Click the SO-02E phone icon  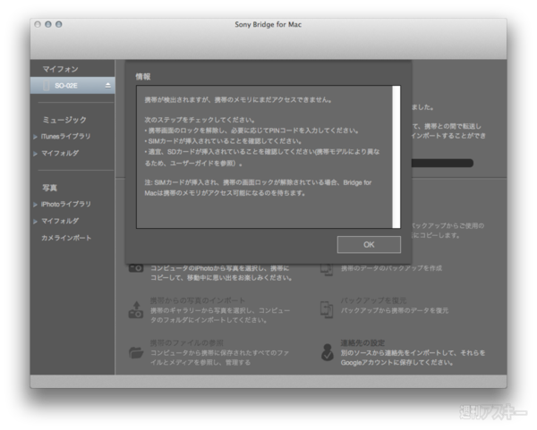47,86
